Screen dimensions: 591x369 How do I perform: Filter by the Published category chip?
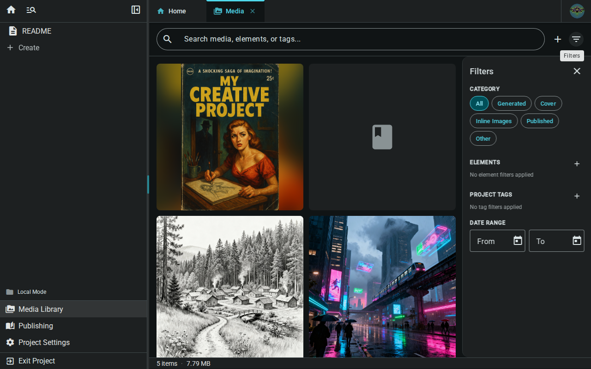[540, 121]
